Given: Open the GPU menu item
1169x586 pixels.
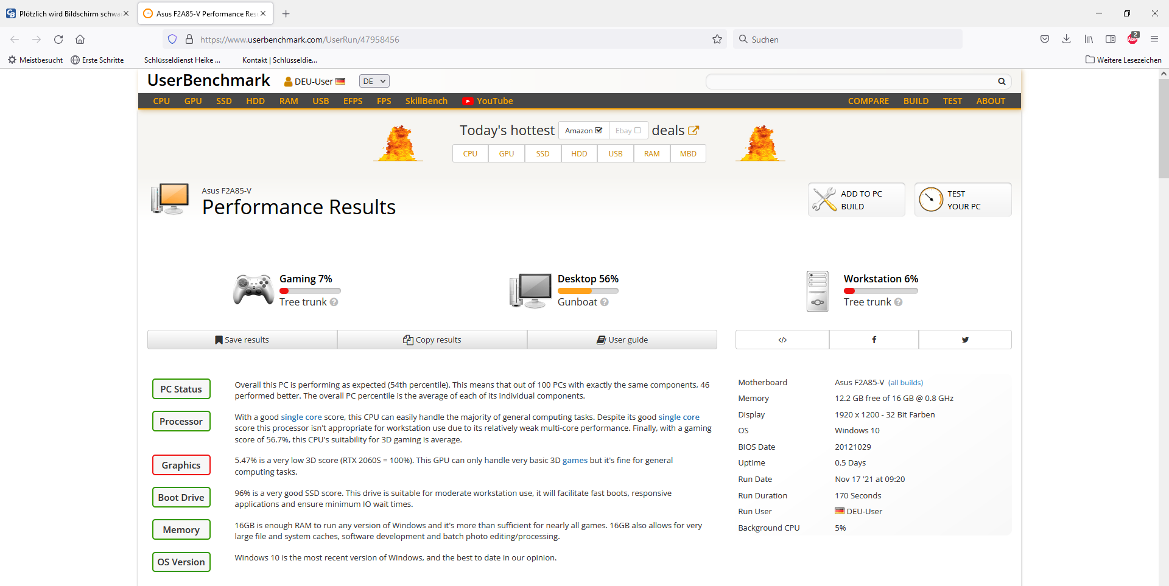Looking at the screenshot, I should pyautogui.click(x=193, y=101).
